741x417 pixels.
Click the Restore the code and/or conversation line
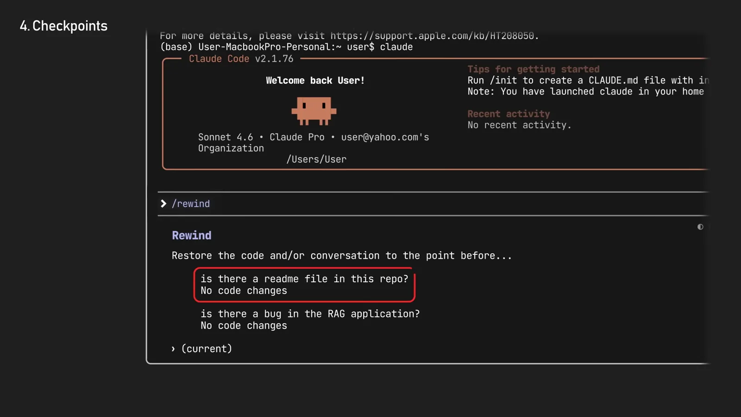(342, 256)
